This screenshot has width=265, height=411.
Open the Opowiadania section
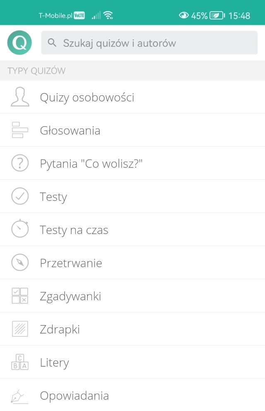[x=74, y=396]
